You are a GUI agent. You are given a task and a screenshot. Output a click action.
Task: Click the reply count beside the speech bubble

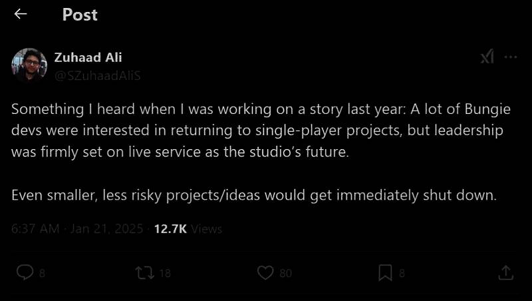pyautogui.click(x=42, y=273)
